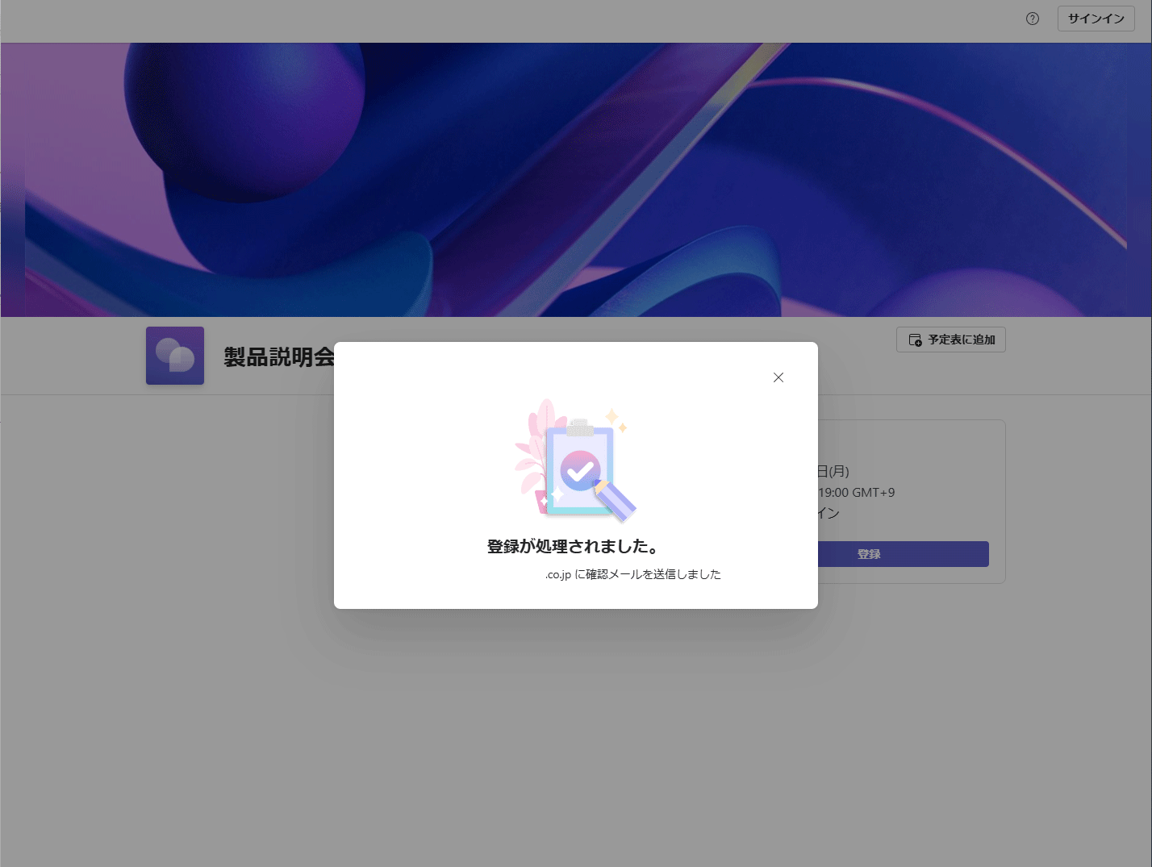The height and width of the screenshot is (867, 1152).
Task: Dismiss the confirmation dialog via the X icon
Action: point(778,377)
